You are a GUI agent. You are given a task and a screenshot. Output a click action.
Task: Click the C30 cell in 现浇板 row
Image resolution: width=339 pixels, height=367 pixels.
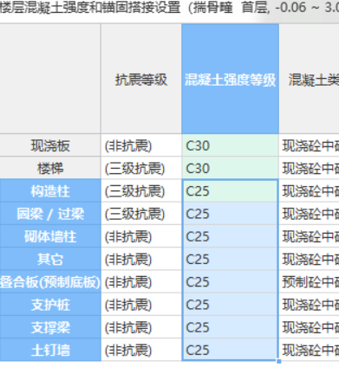pos(230,145)
